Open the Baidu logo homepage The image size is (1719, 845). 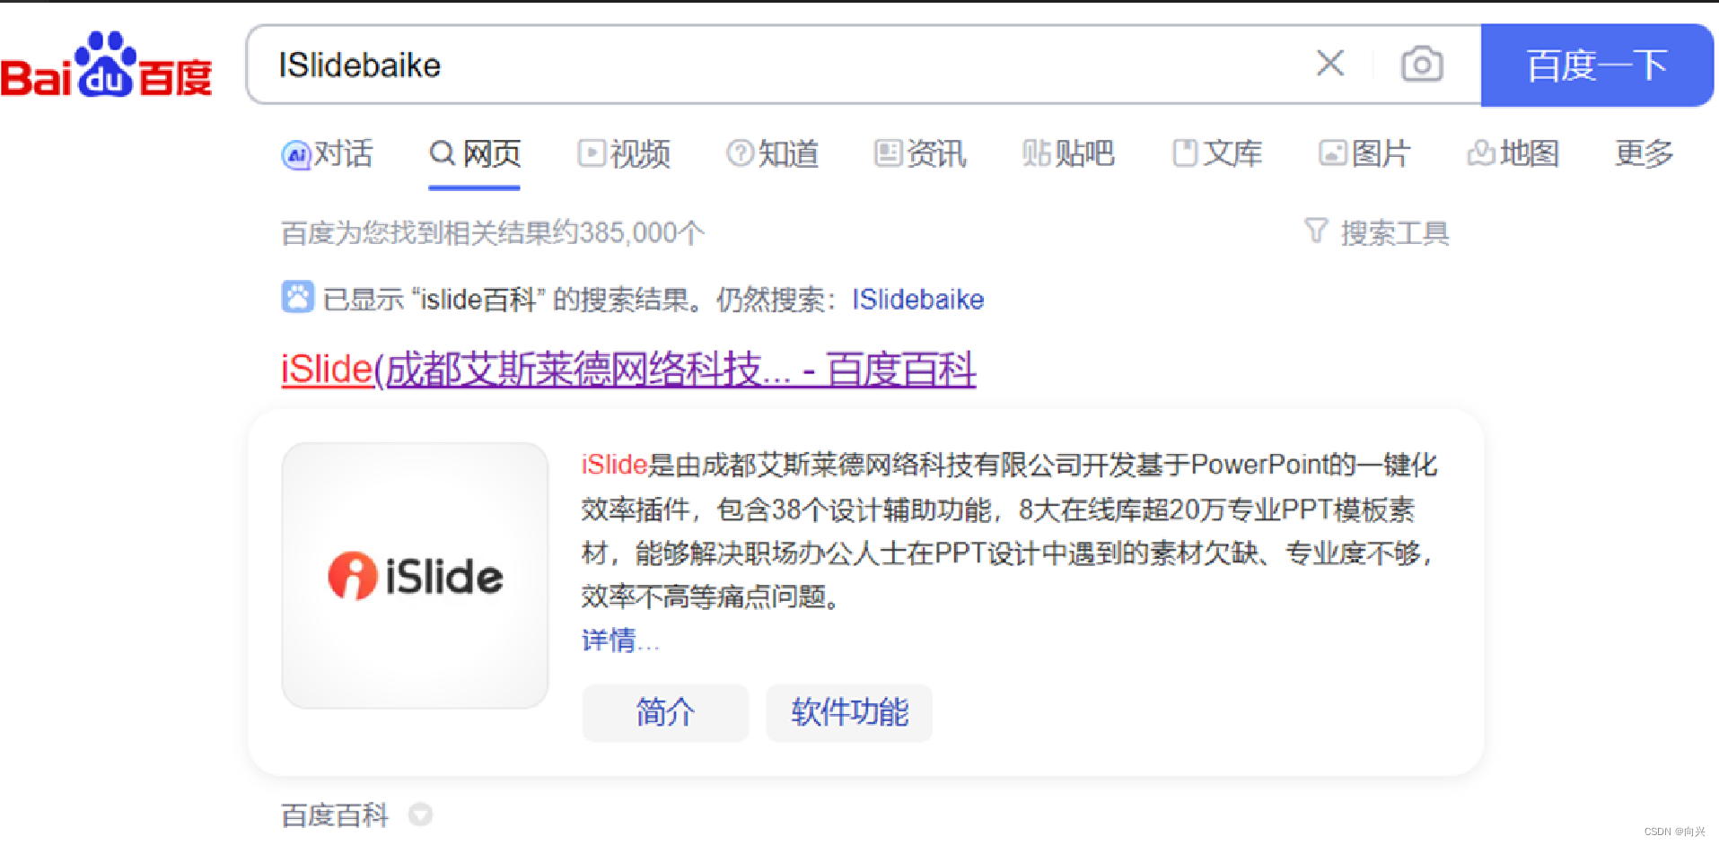click(x=106, y=65)
